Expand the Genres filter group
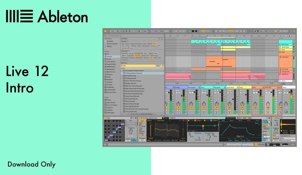The width and height of the screenshot is (302, 175). pos(124,63)
